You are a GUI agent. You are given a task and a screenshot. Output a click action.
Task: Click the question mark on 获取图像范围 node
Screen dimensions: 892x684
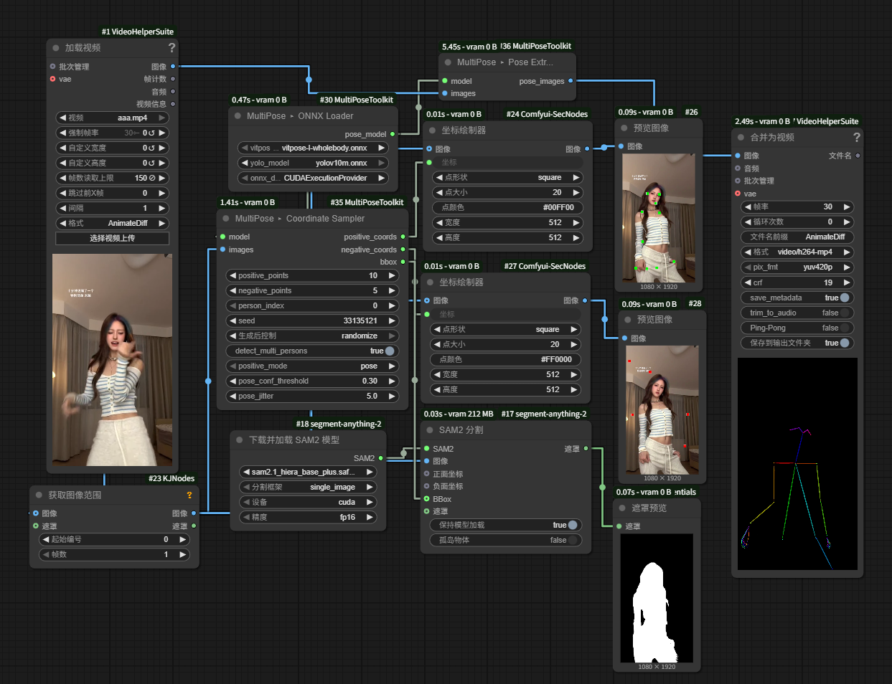(189, 495)
